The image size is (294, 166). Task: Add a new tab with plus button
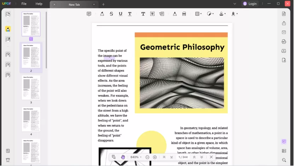pyautogui.click(x=103, y=4)
